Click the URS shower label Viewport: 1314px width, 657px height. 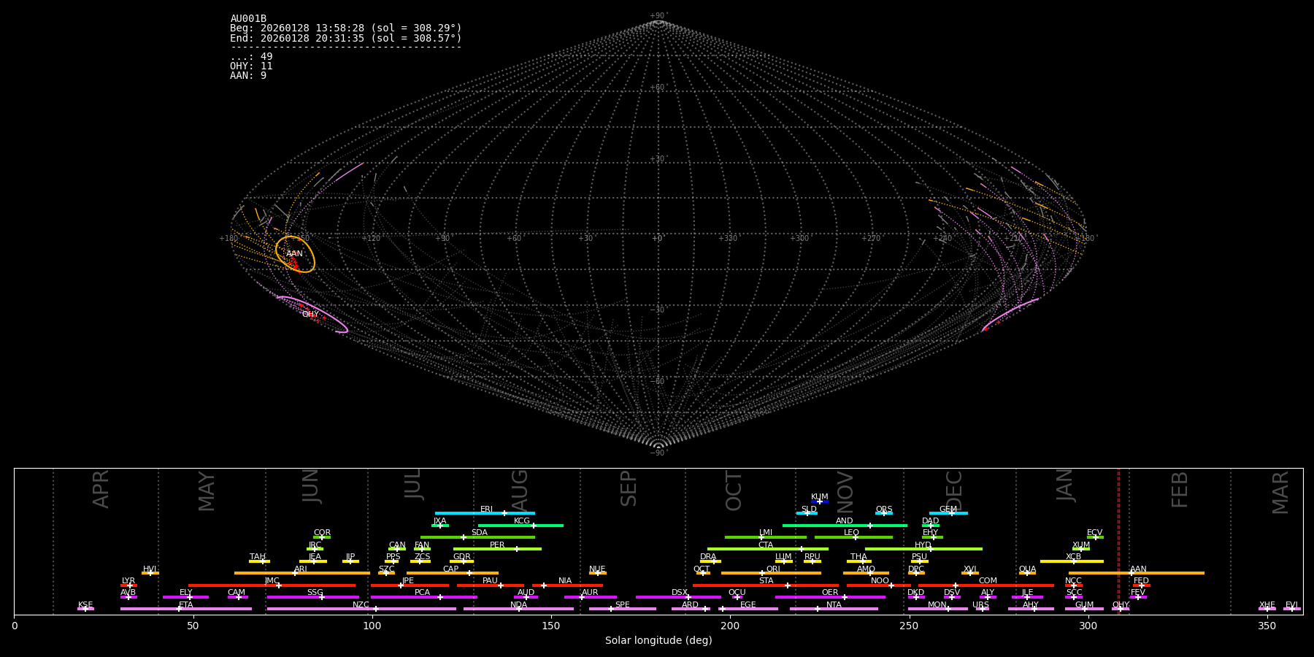(x=980, y=605)
